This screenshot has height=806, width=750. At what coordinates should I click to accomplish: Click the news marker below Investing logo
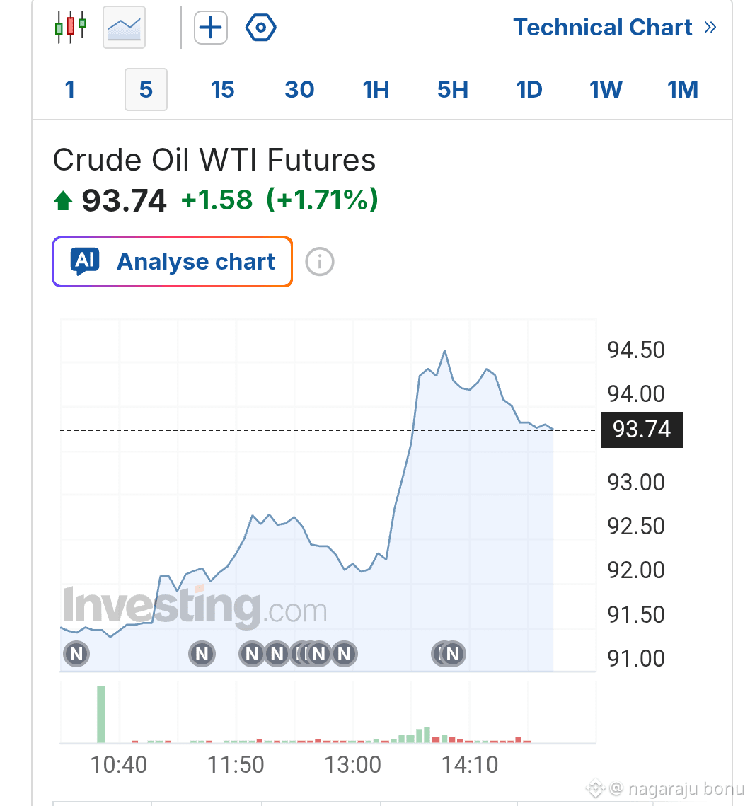pos(202,655)
